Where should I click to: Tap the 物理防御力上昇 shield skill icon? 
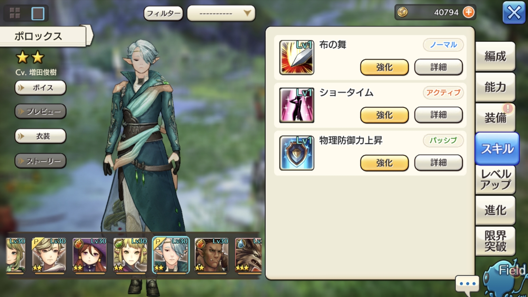[296, 153]
